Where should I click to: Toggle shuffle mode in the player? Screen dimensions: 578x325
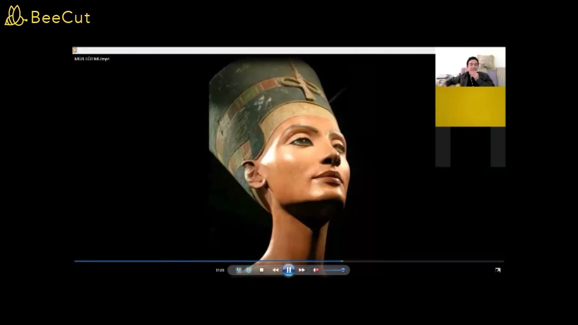coord(239,270)
